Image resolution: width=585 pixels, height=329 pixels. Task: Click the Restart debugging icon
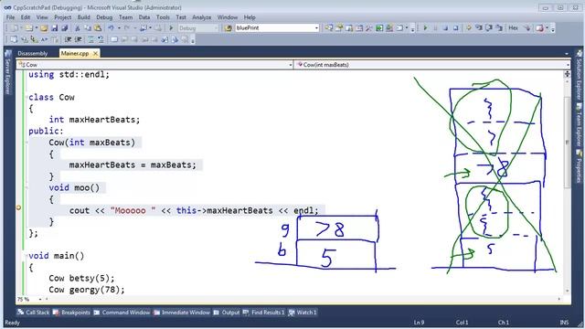coord(455,28)
